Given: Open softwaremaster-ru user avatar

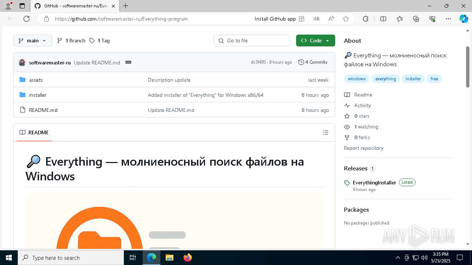Looking at the screenshot, I should 22,63.
